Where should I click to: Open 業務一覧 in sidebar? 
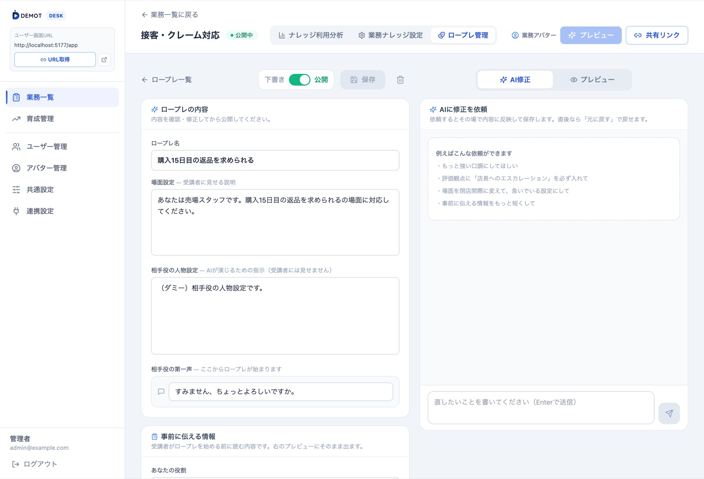click(62, 97)
